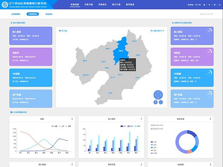This screenshot has width=223, height=167.
Task: Toggle 20M entry in donut legend
Action: point(154,145)
